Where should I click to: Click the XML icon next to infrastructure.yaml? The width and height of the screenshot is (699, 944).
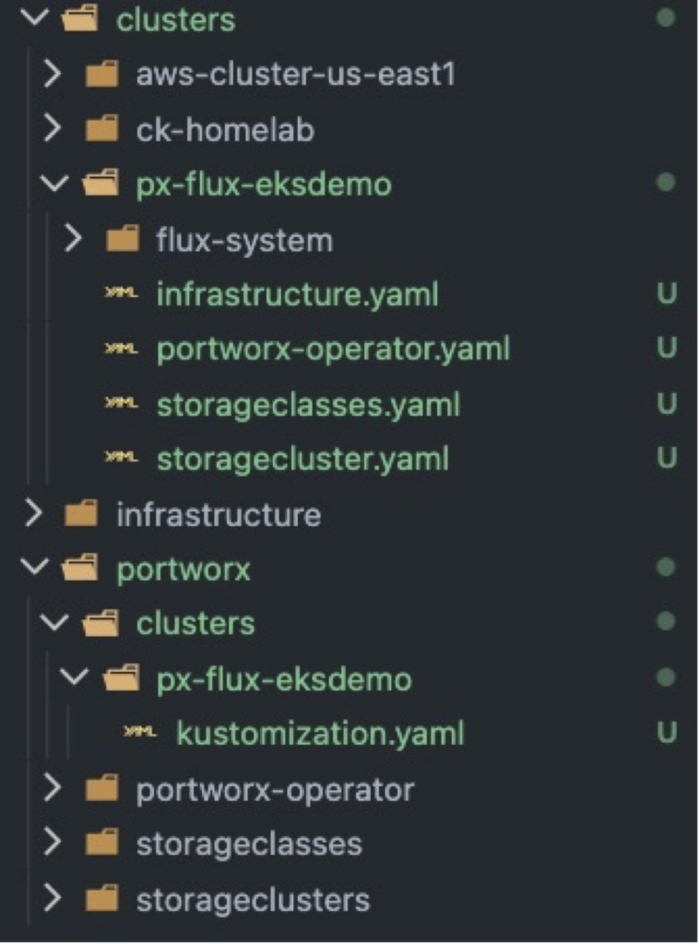tap(123, 292)
